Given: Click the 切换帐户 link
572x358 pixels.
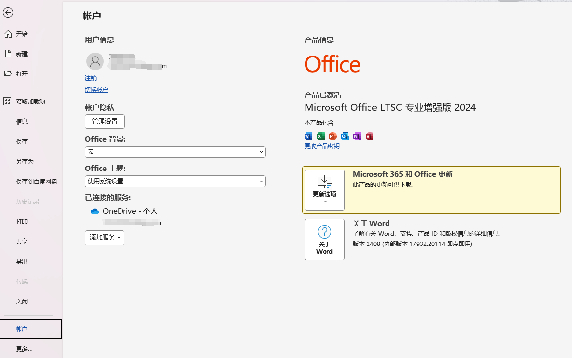Looking at the screenshot, I should (97, 90).
